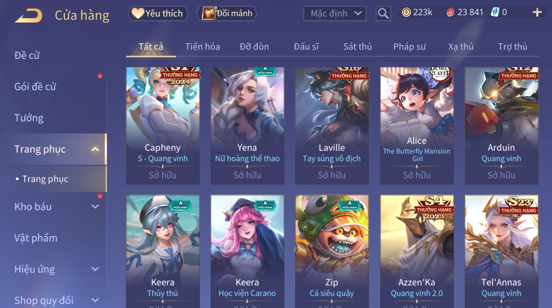
Task: Expand the Hiệu ứng sidebar section
Action: (95, 269)
